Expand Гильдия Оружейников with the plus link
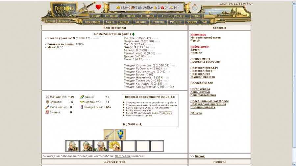This screenshot has width=296, height=166. click(172, 87)
